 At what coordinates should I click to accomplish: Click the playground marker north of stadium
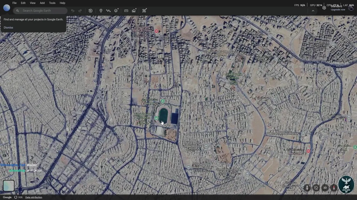point(163,101)
